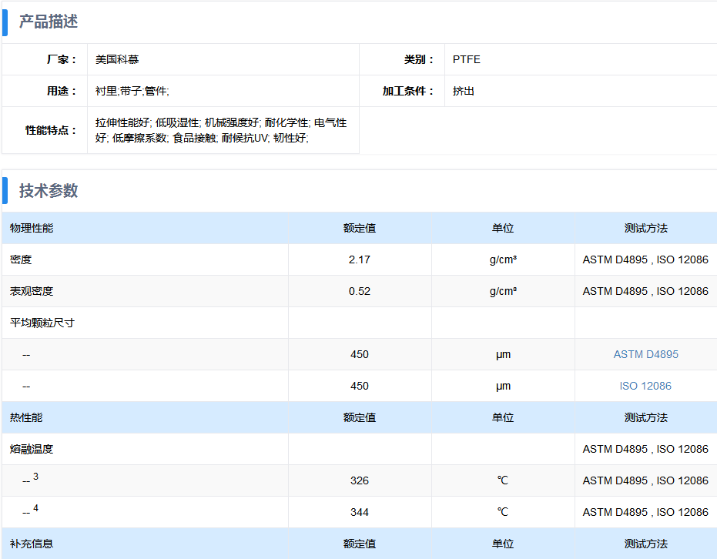717x559 pixels.
Task: Open the blue ASTM D4895 link
Action: pos(645,354)
